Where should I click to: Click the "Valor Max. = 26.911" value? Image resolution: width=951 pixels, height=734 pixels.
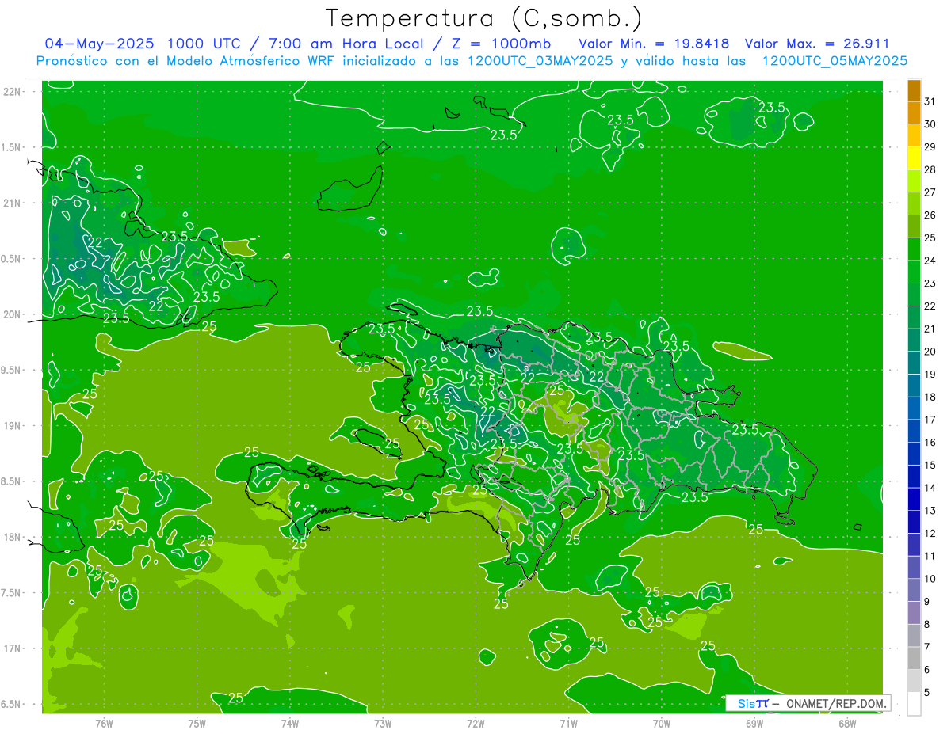click(x=818, y=44)
